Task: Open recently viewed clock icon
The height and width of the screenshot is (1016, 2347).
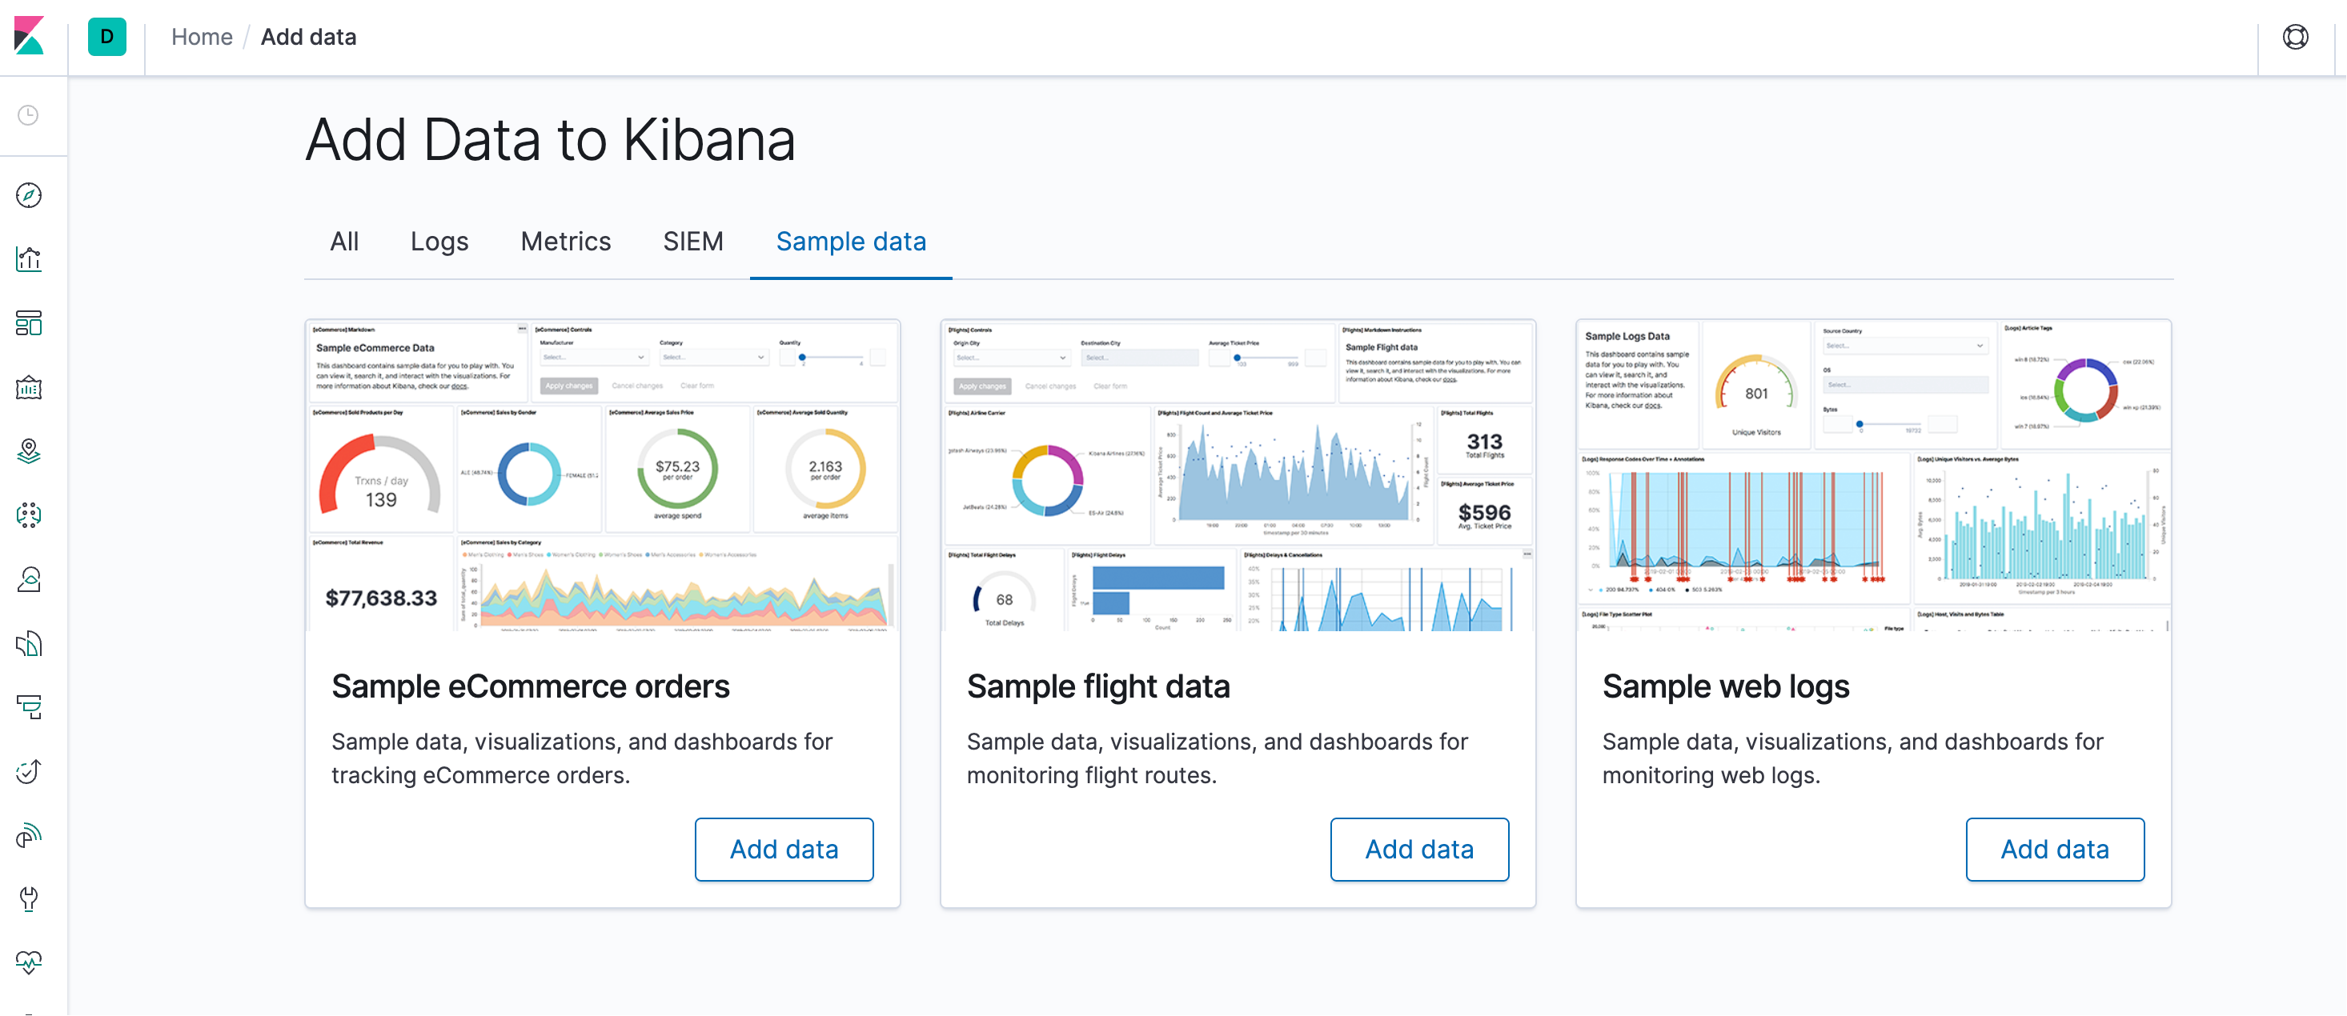Action: point(29,116)
